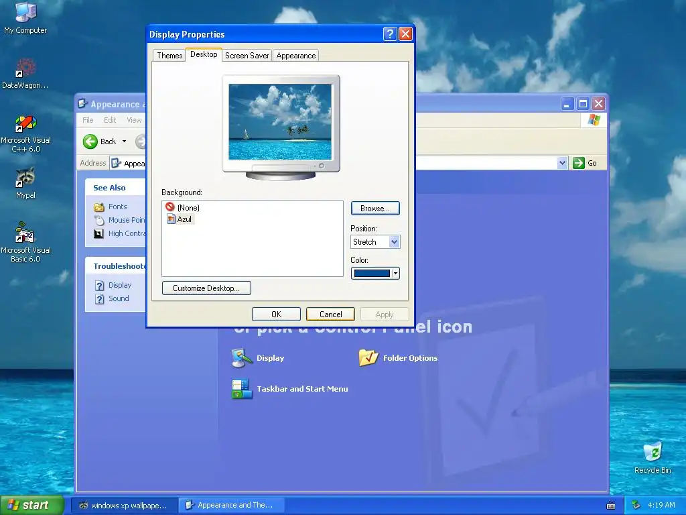Open the Sound troubleshooter link
Viewport: 686px width, 515px height.
pos(119,298)
